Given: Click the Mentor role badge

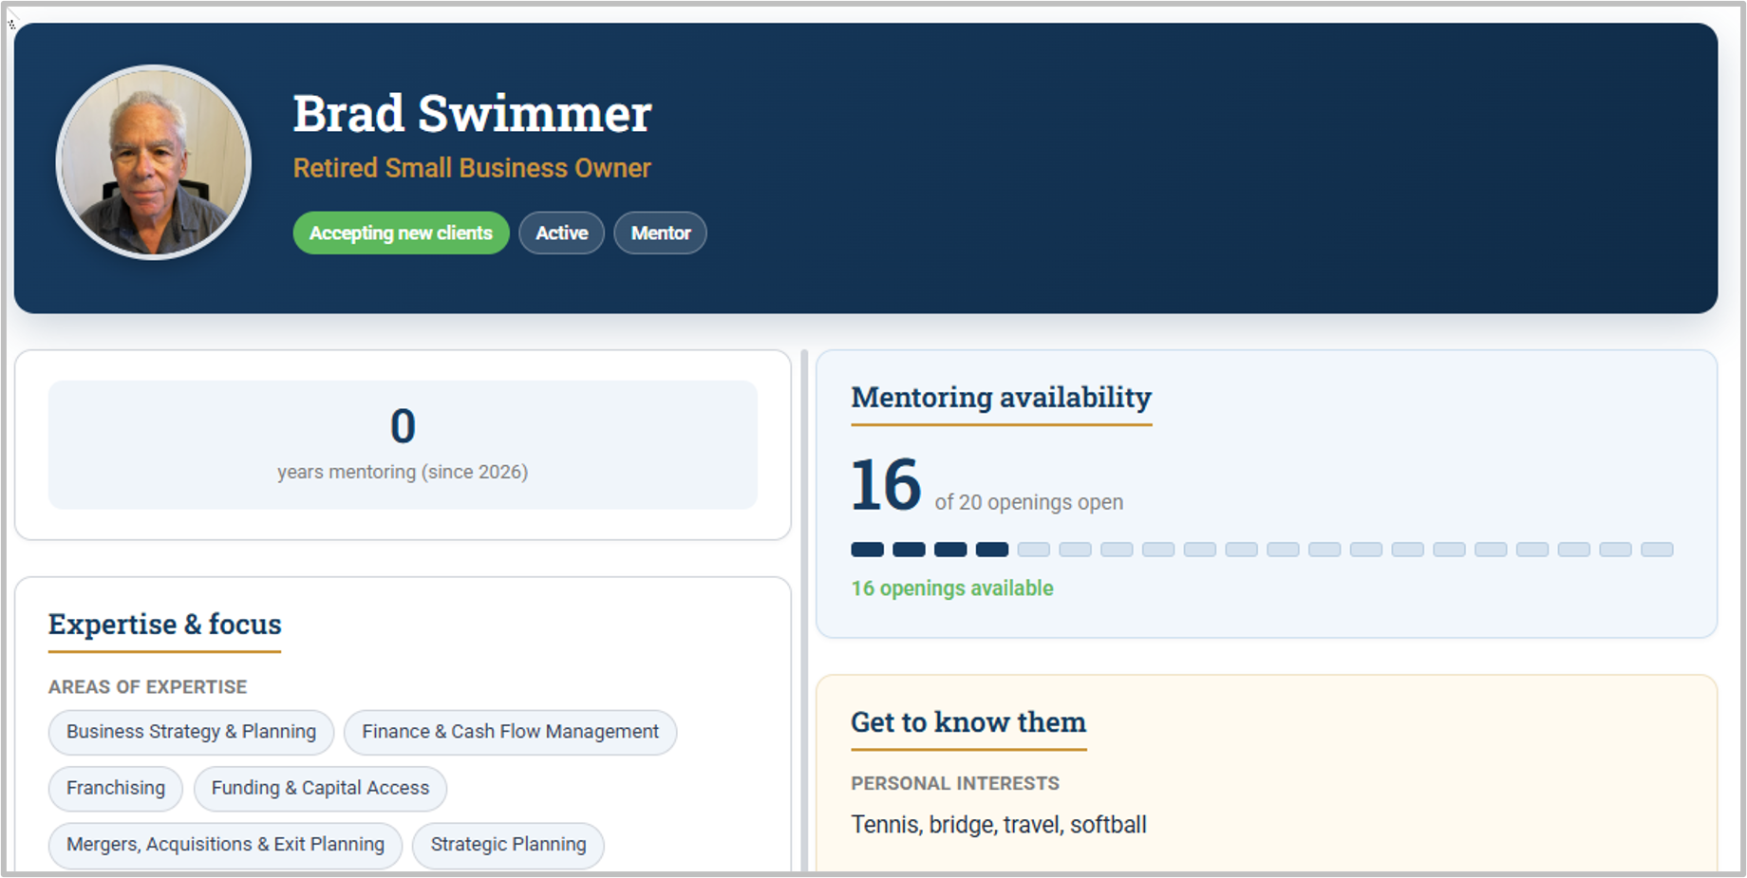Looking at the screenshot, I should point(661,233).
